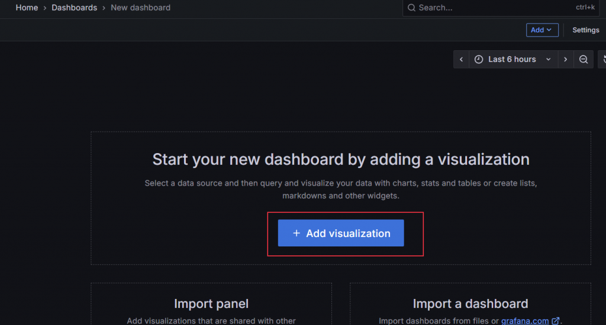
Task: Go to the Home breadcrumb
Action: tap(27, 8)
